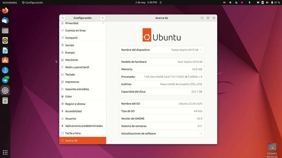Open Fecha y hora settings
Screen dimensions: 282x158
[82, 133]
